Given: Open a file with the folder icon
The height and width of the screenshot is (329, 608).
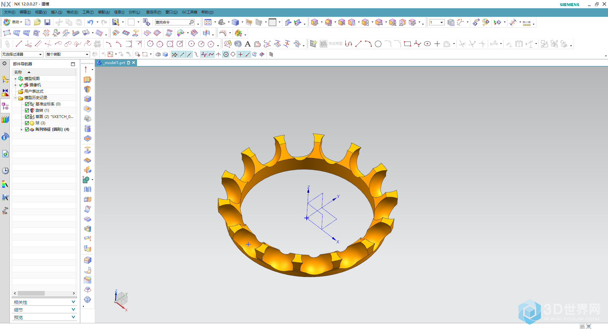Looking at the screenshot, I should click(37, 22).
